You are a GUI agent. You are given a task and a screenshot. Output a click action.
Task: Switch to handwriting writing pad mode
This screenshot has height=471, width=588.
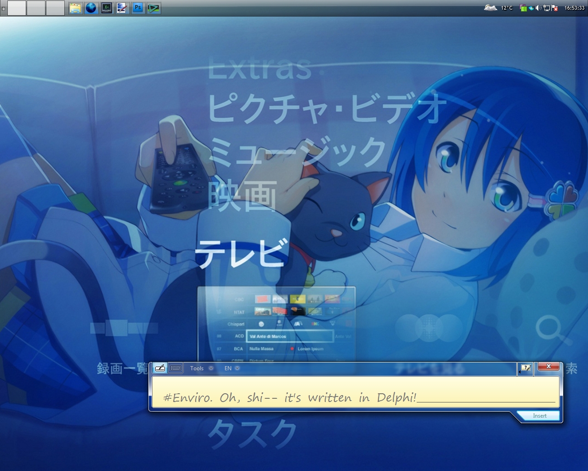tap(160, 368)
